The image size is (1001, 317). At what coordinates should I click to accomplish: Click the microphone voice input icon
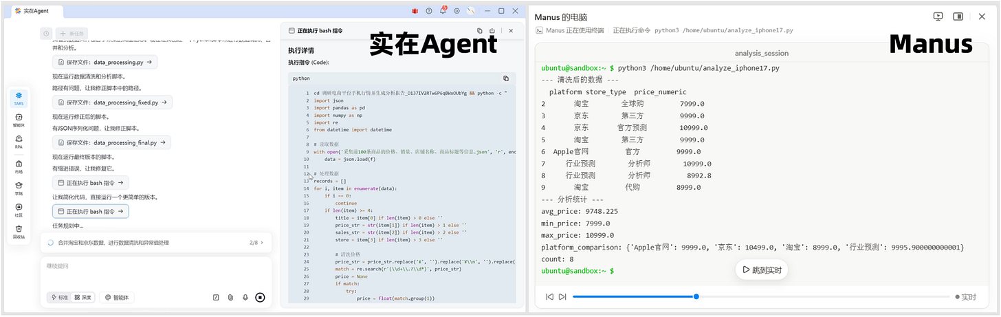coord(245,298)
